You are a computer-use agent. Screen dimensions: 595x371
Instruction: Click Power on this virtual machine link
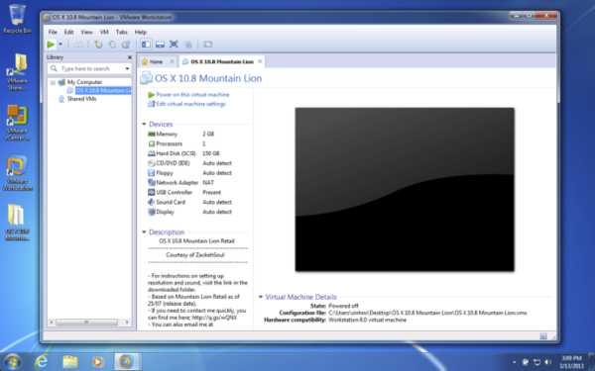[x=192, y=95]
